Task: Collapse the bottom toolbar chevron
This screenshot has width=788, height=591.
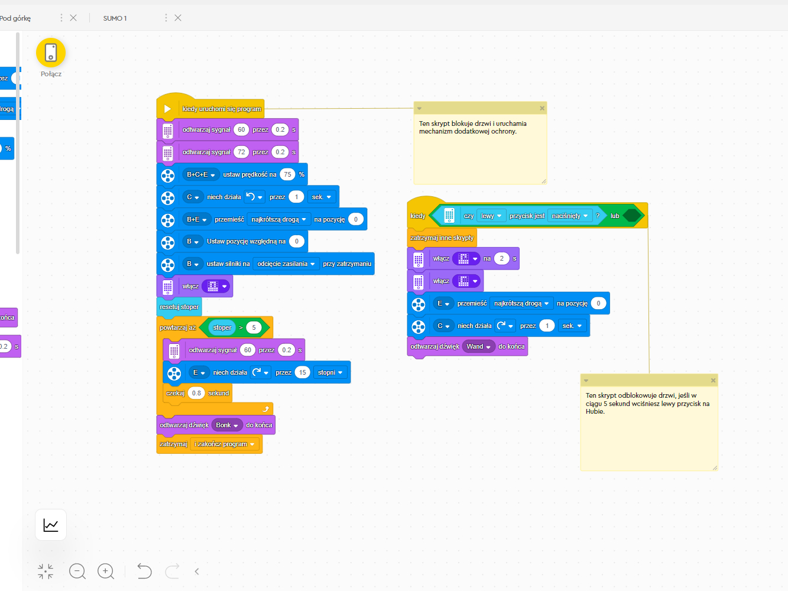Action: tap(197, 571)
